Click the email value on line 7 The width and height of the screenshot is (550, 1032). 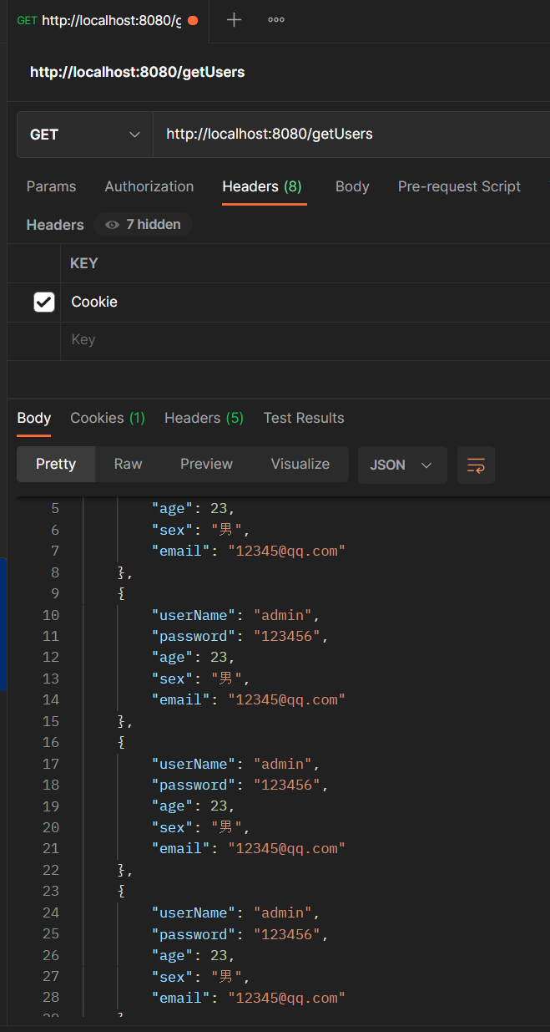coord(286,552)
